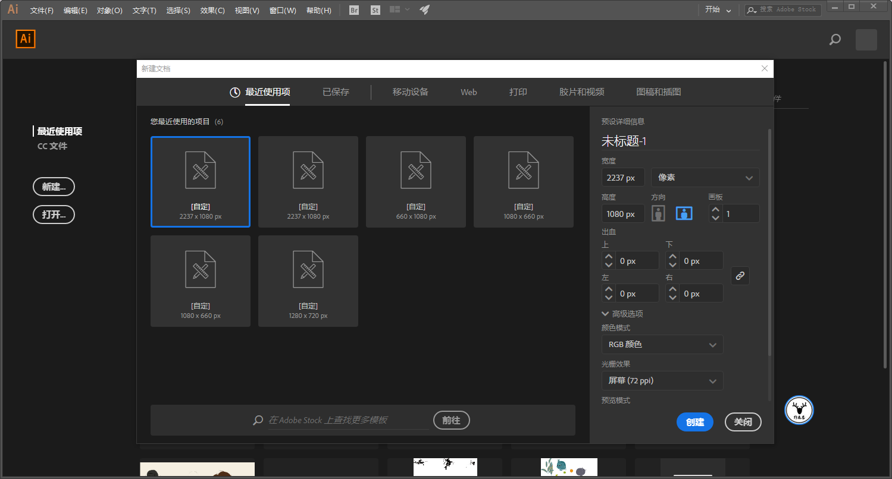The height and width of the screenshot is (479, 892).
Task: Switch to the 打印 tab
Action: tap(518, 92)
